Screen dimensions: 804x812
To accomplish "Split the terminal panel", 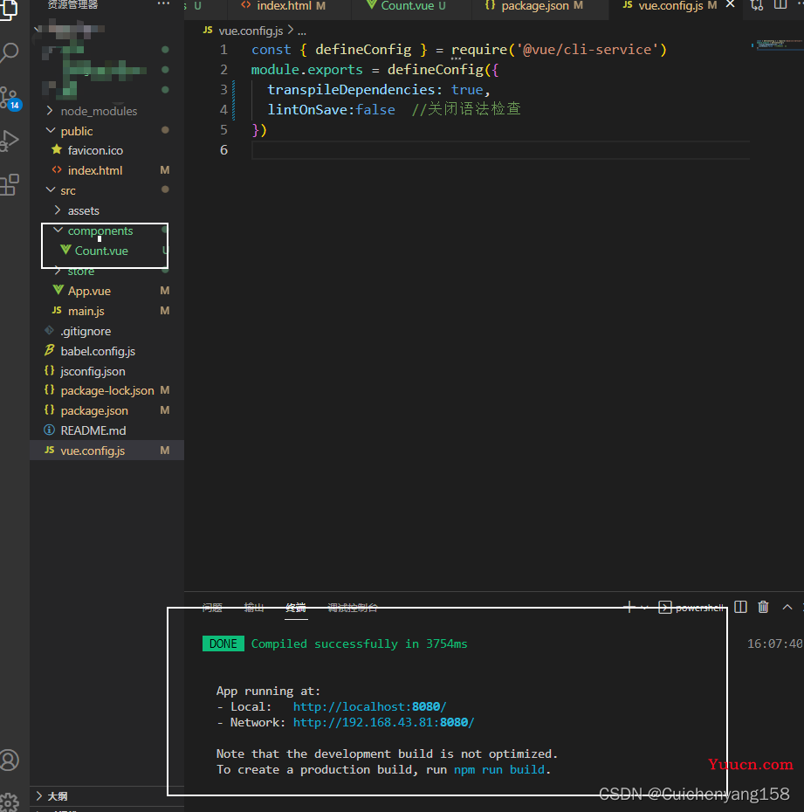I will 741,607.
